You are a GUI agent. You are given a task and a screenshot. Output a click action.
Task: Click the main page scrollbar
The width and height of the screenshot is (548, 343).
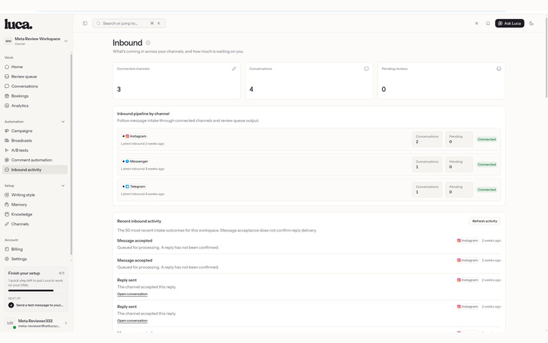click(546, 58)
